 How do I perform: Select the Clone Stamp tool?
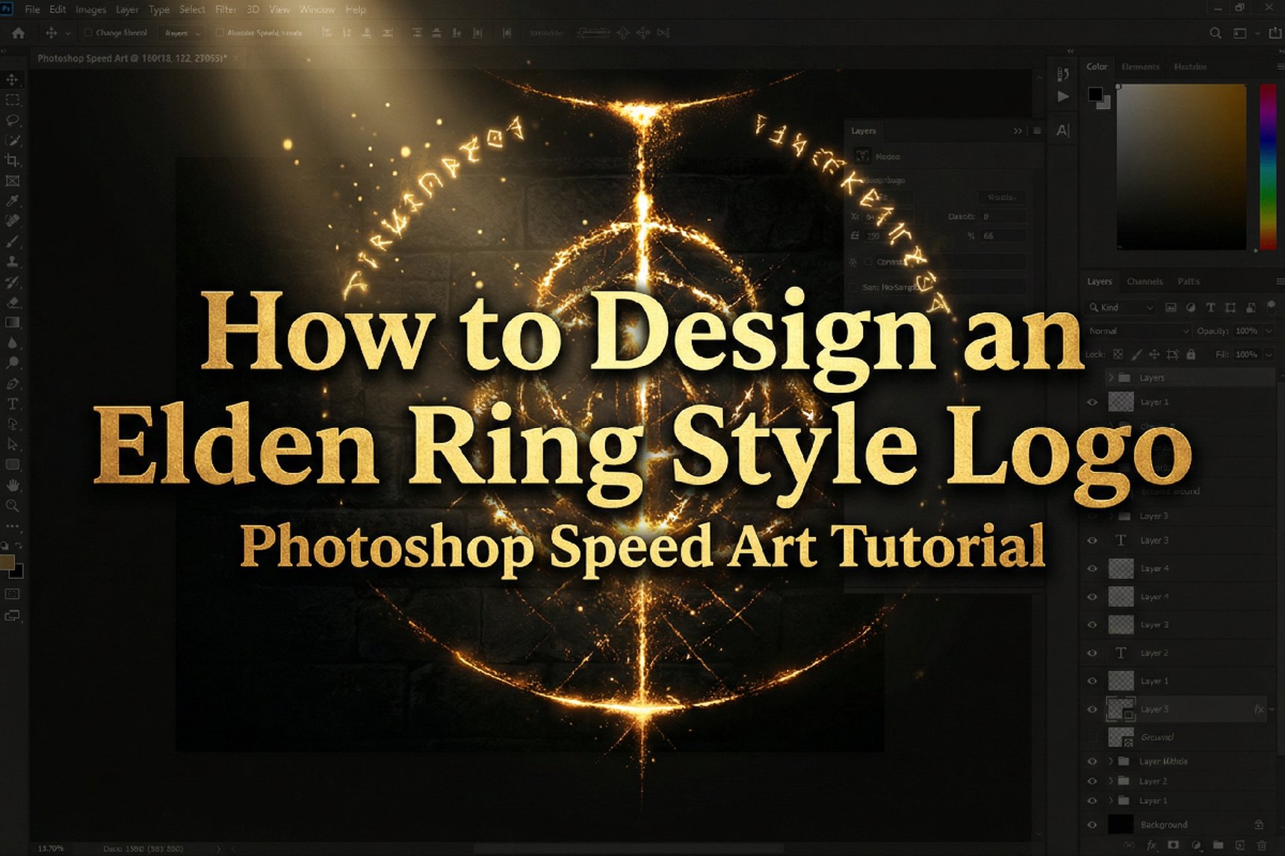click(13, 261)
